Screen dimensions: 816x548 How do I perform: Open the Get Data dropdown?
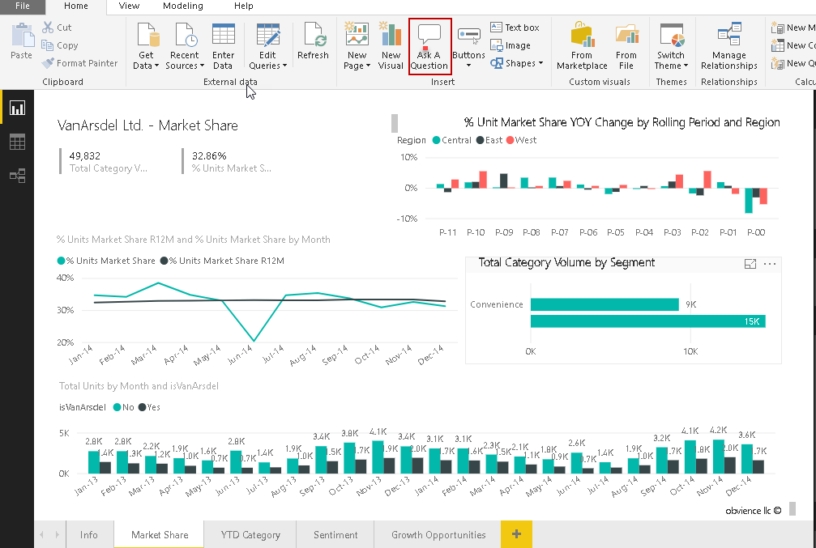coord(146,46)
